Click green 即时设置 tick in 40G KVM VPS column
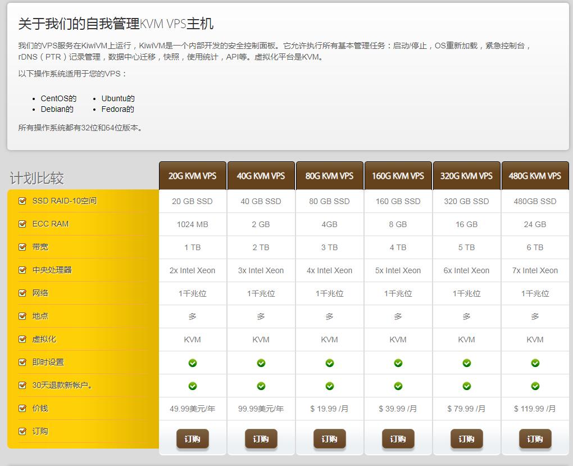 [261, 363]
